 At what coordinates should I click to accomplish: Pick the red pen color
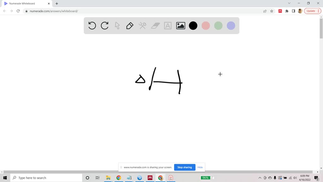tap(206, 26)
